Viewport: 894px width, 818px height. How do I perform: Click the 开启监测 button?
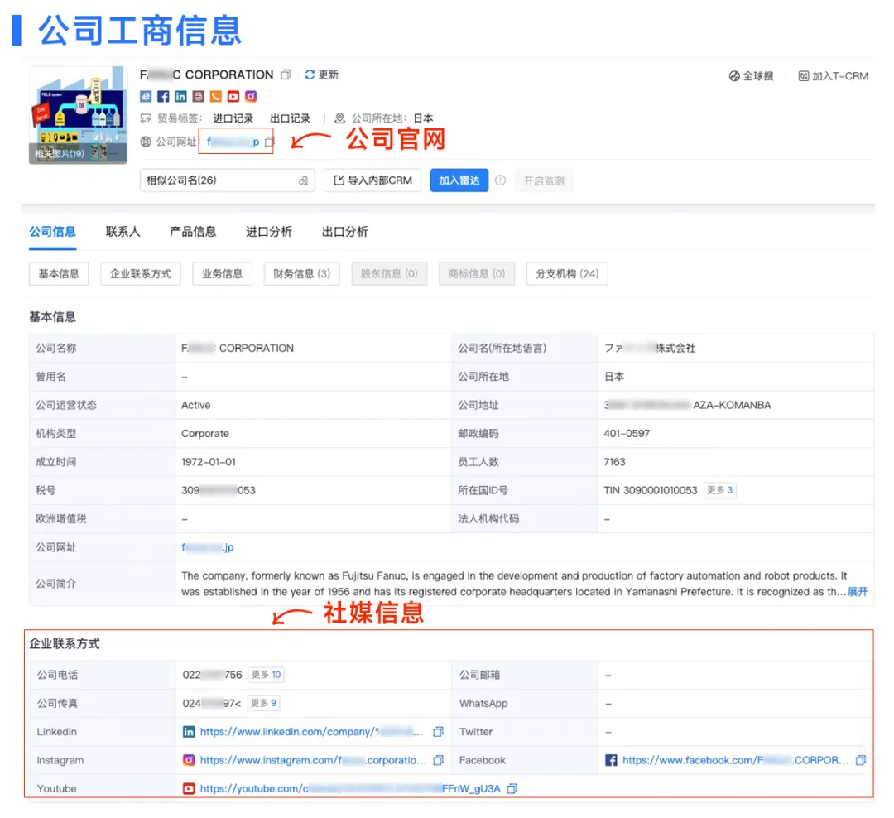click(x=544, y=180)
